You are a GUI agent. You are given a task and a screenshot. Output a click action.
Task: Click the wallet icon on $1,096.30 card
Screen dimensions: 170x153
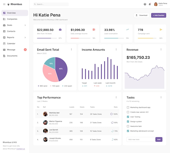[94, 29]
